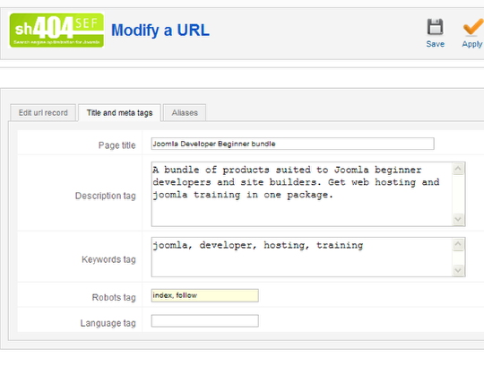
Task: Click Description box scroll down arrow
Action: point(458,219)
